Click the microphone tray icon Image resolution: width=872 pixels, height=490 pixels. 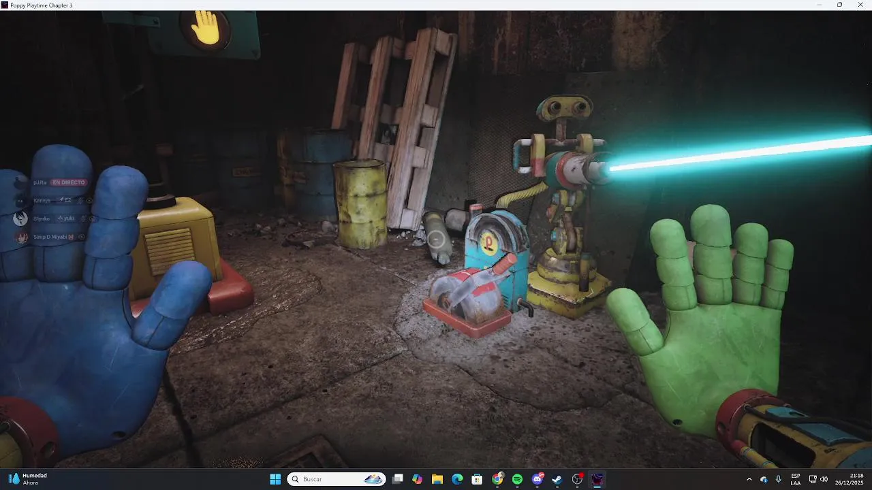pyautogui.click(x=778, y=479)
